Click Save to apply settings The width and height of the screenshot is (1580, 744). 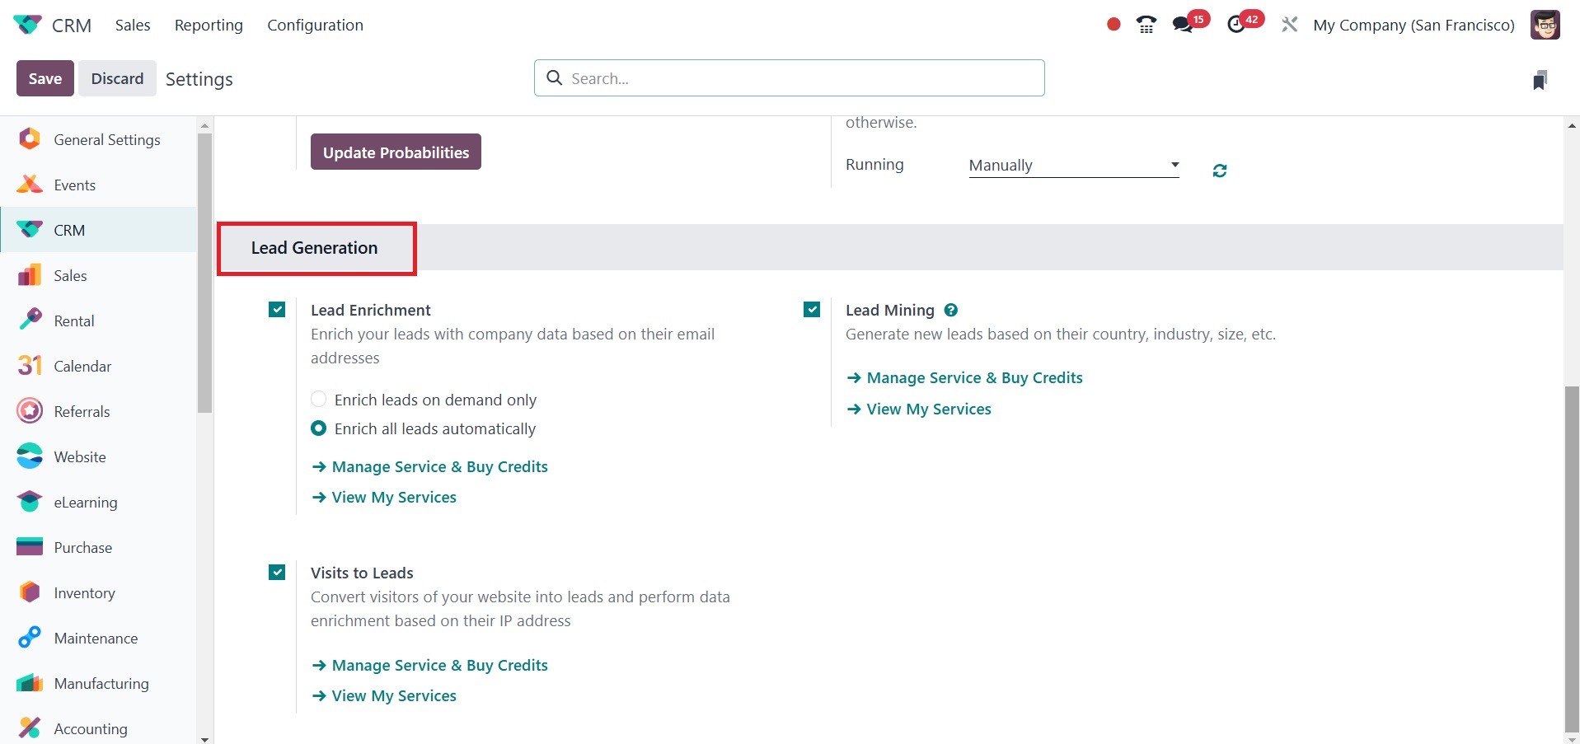tap(45, 78)
